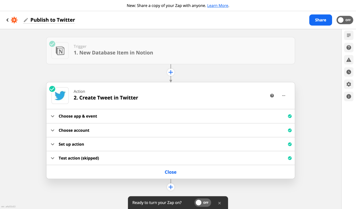
Task: Open the warnings triangle sidebar icon
Action: point(349,60)
